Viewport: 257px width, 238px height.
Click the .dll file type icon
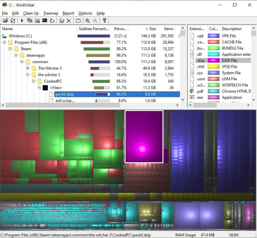(x=192, y=54)
